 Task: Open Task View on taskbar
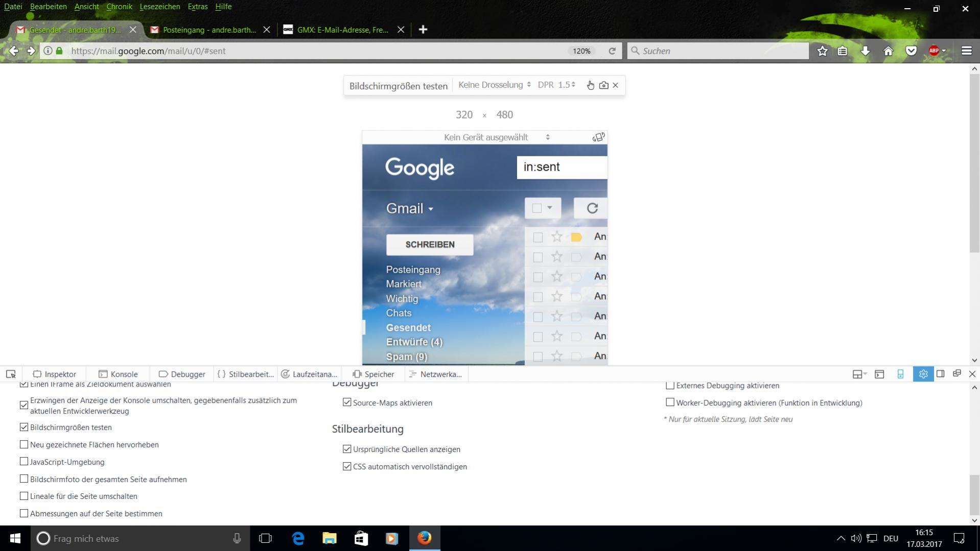265,538
